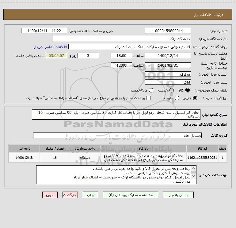Click the goods group field وسایل خانه
Screen dimensions: 236x228
tap(117, 135)
